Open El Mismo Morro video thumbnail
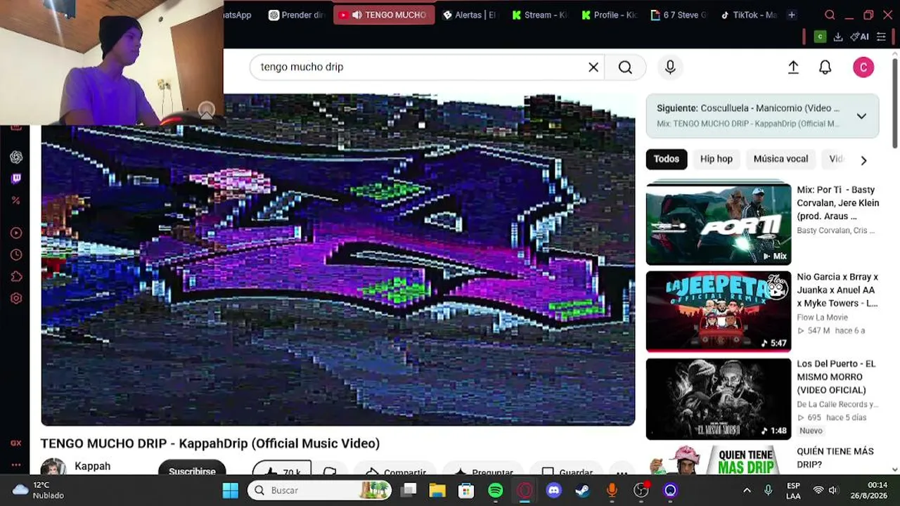The width and height of the screenshot is (900, 506). click(719, 399)
